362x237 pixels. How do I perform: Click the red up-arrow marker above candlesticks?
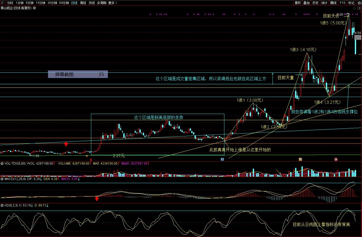tap(66, 144)
